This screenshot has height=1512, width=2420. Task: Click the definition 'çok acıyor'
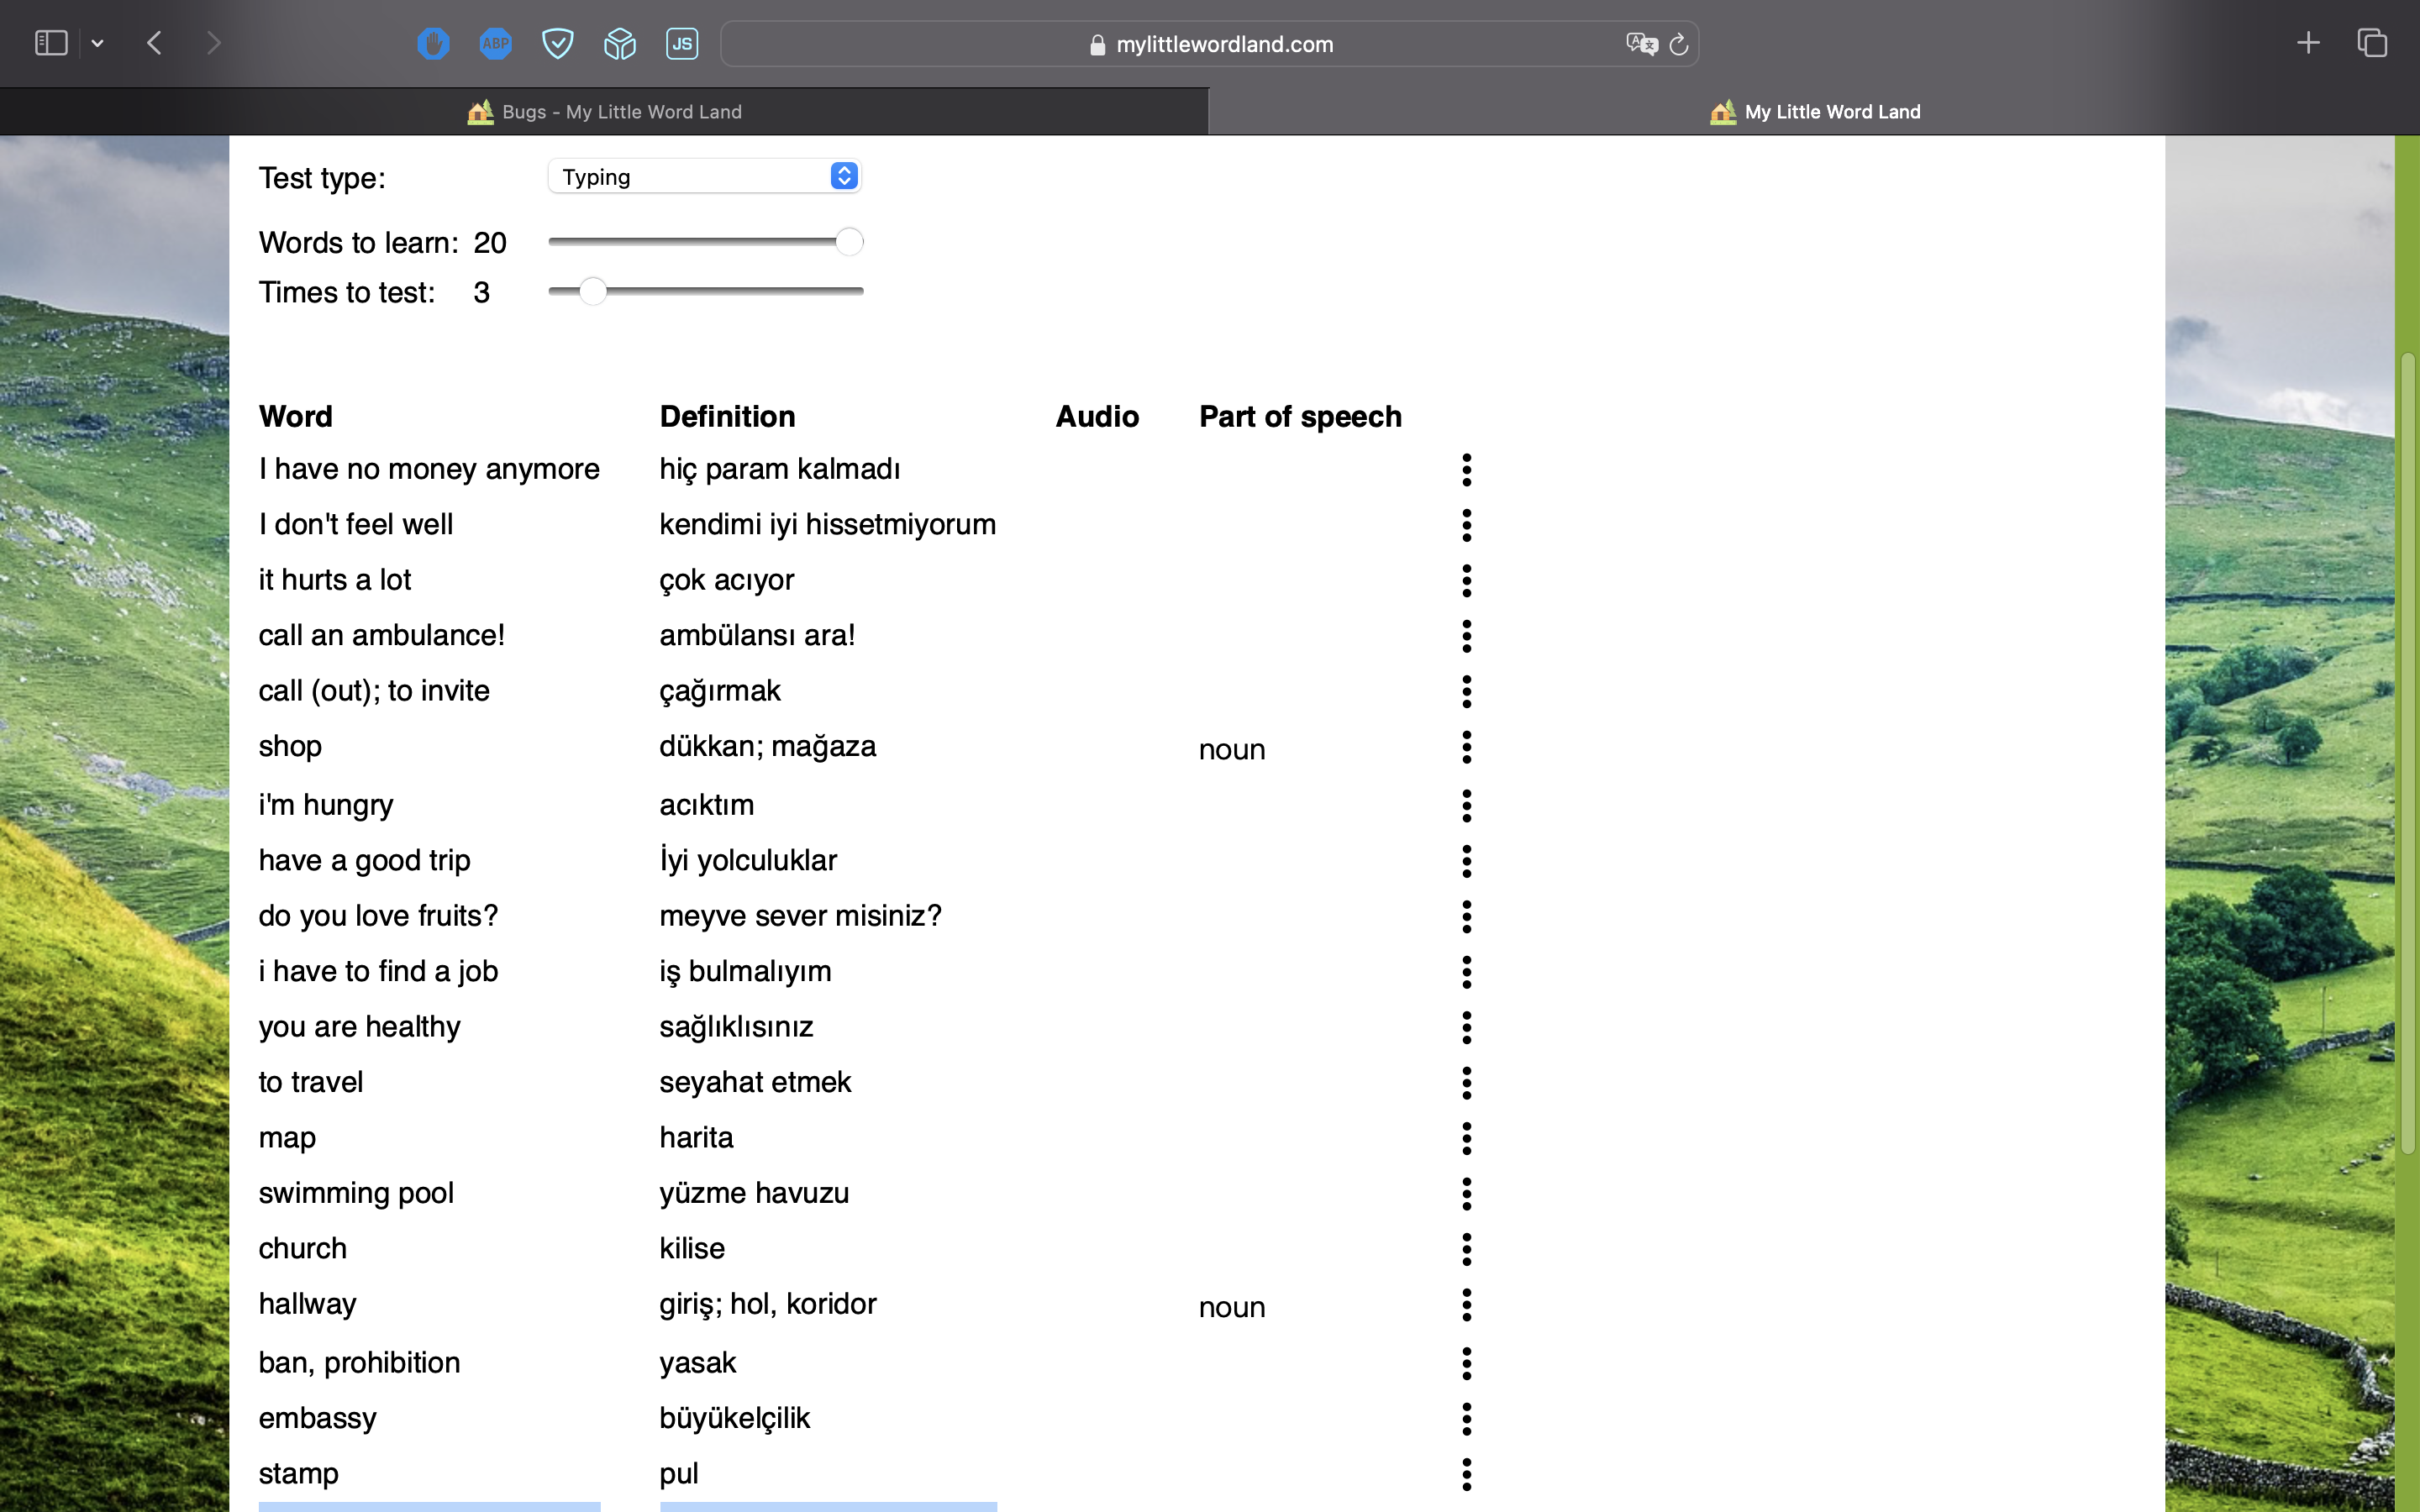726,580
